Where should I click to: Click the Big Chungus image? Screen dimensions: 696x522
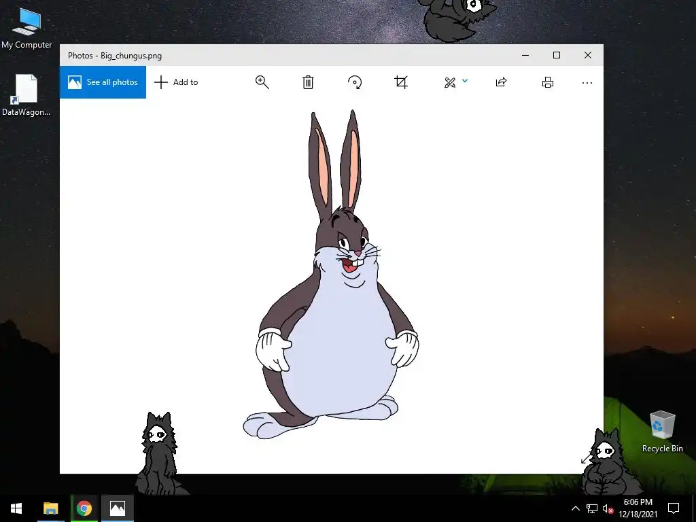click(331, 275)
